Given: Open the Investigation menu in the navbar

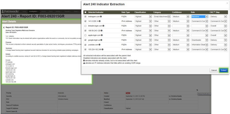Looking at the screenshot, I should point(34,11).
